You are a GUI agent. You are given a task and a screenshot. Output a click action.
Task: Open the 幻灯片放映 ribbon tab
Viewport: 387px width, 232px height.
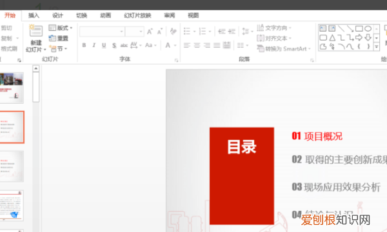pos(137,15)
